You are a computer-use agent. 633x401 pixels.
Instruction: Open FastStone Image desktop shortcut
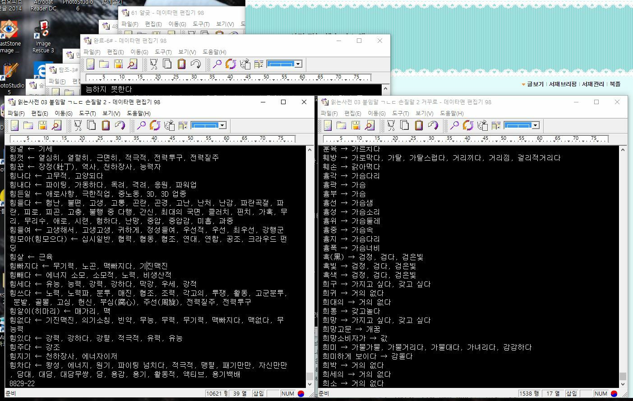[x=9, y=37]
